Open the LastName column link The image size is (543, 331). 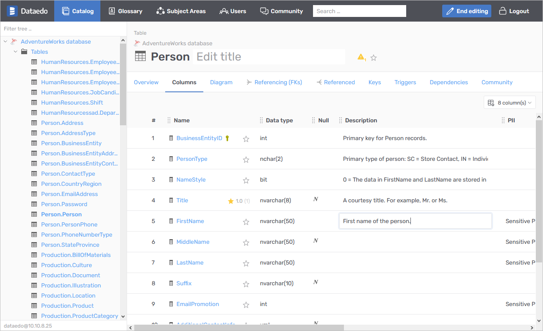190,263
